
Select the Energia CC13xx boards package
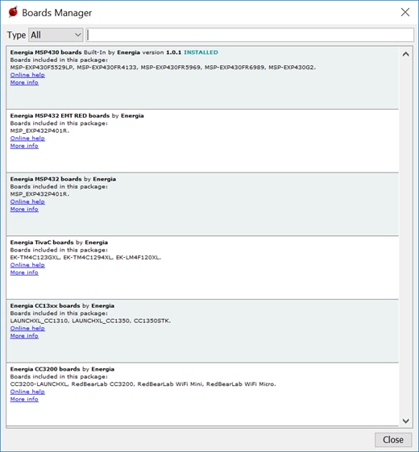click(202, 331)
